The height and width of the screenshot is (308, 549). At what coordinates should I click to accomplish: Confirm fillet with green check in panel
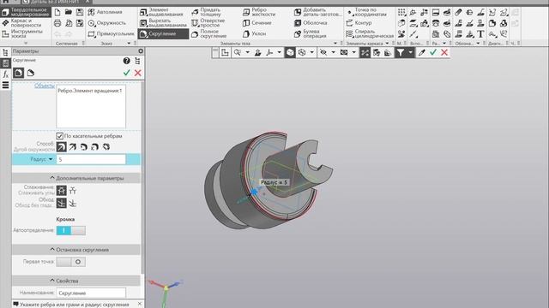[126, 73]
